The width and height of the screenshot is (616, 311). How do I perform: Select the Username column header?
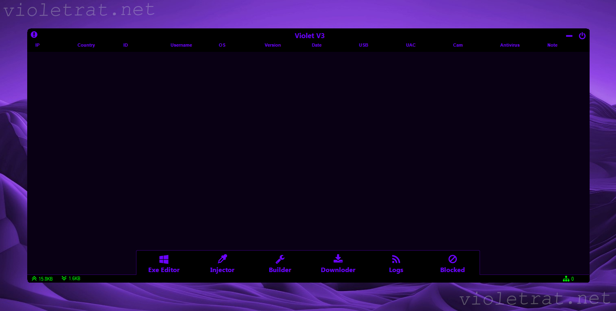point(181,45)
